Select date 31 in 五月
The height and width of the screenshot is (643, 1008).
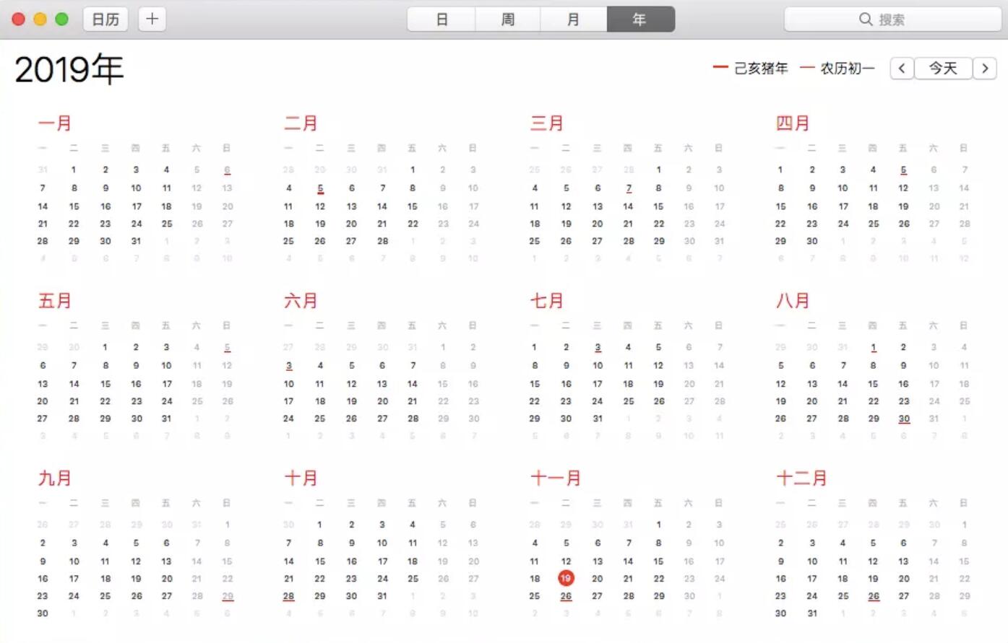pos(166,419)
